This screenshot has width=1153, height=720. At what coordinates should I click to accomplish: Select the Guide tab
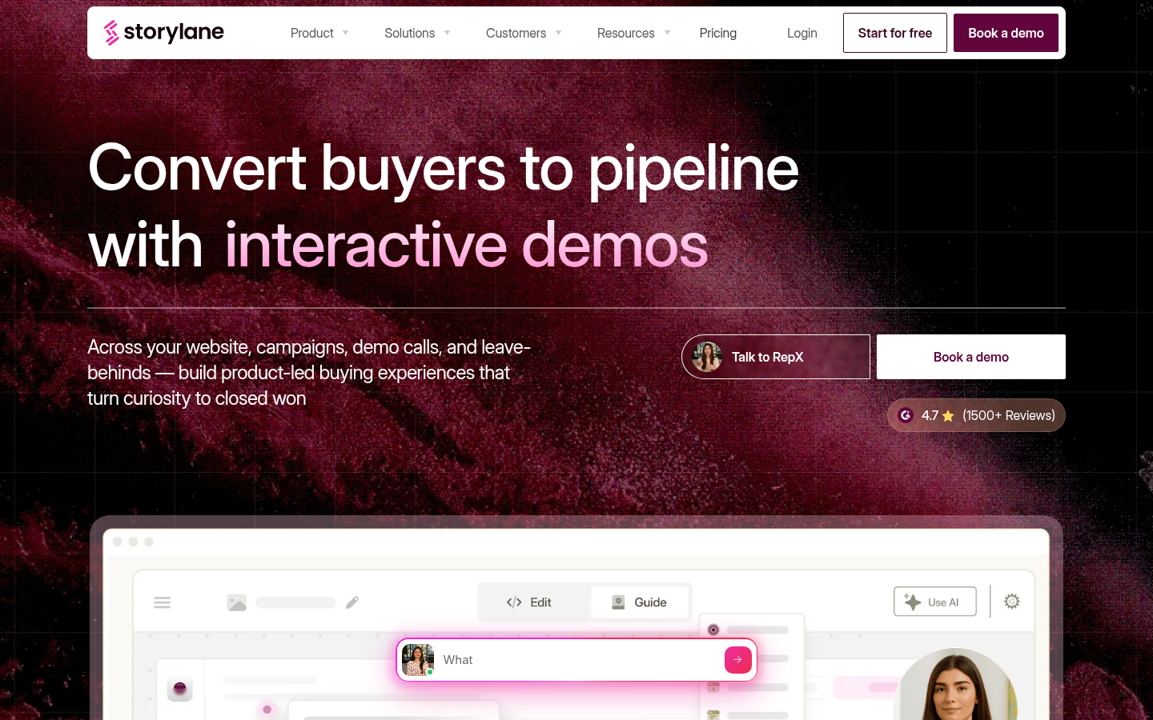pos(639,602)
